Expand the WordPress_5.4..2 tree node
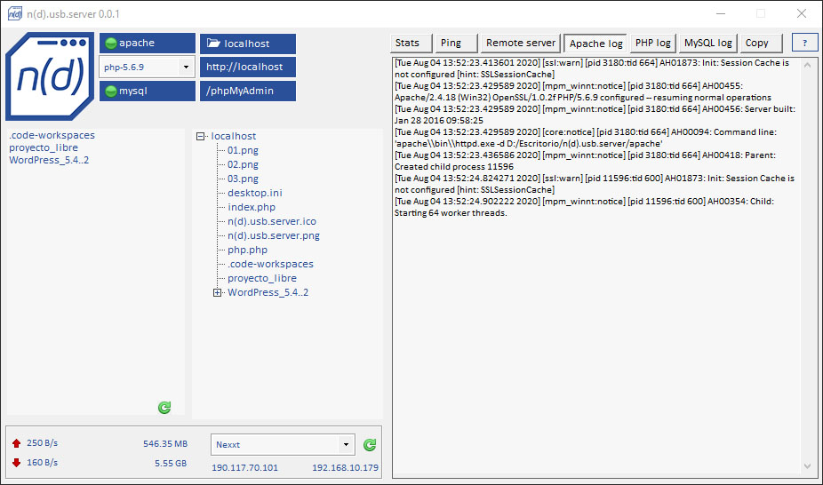This screenshot has height=485, width=823. [217, 292]
